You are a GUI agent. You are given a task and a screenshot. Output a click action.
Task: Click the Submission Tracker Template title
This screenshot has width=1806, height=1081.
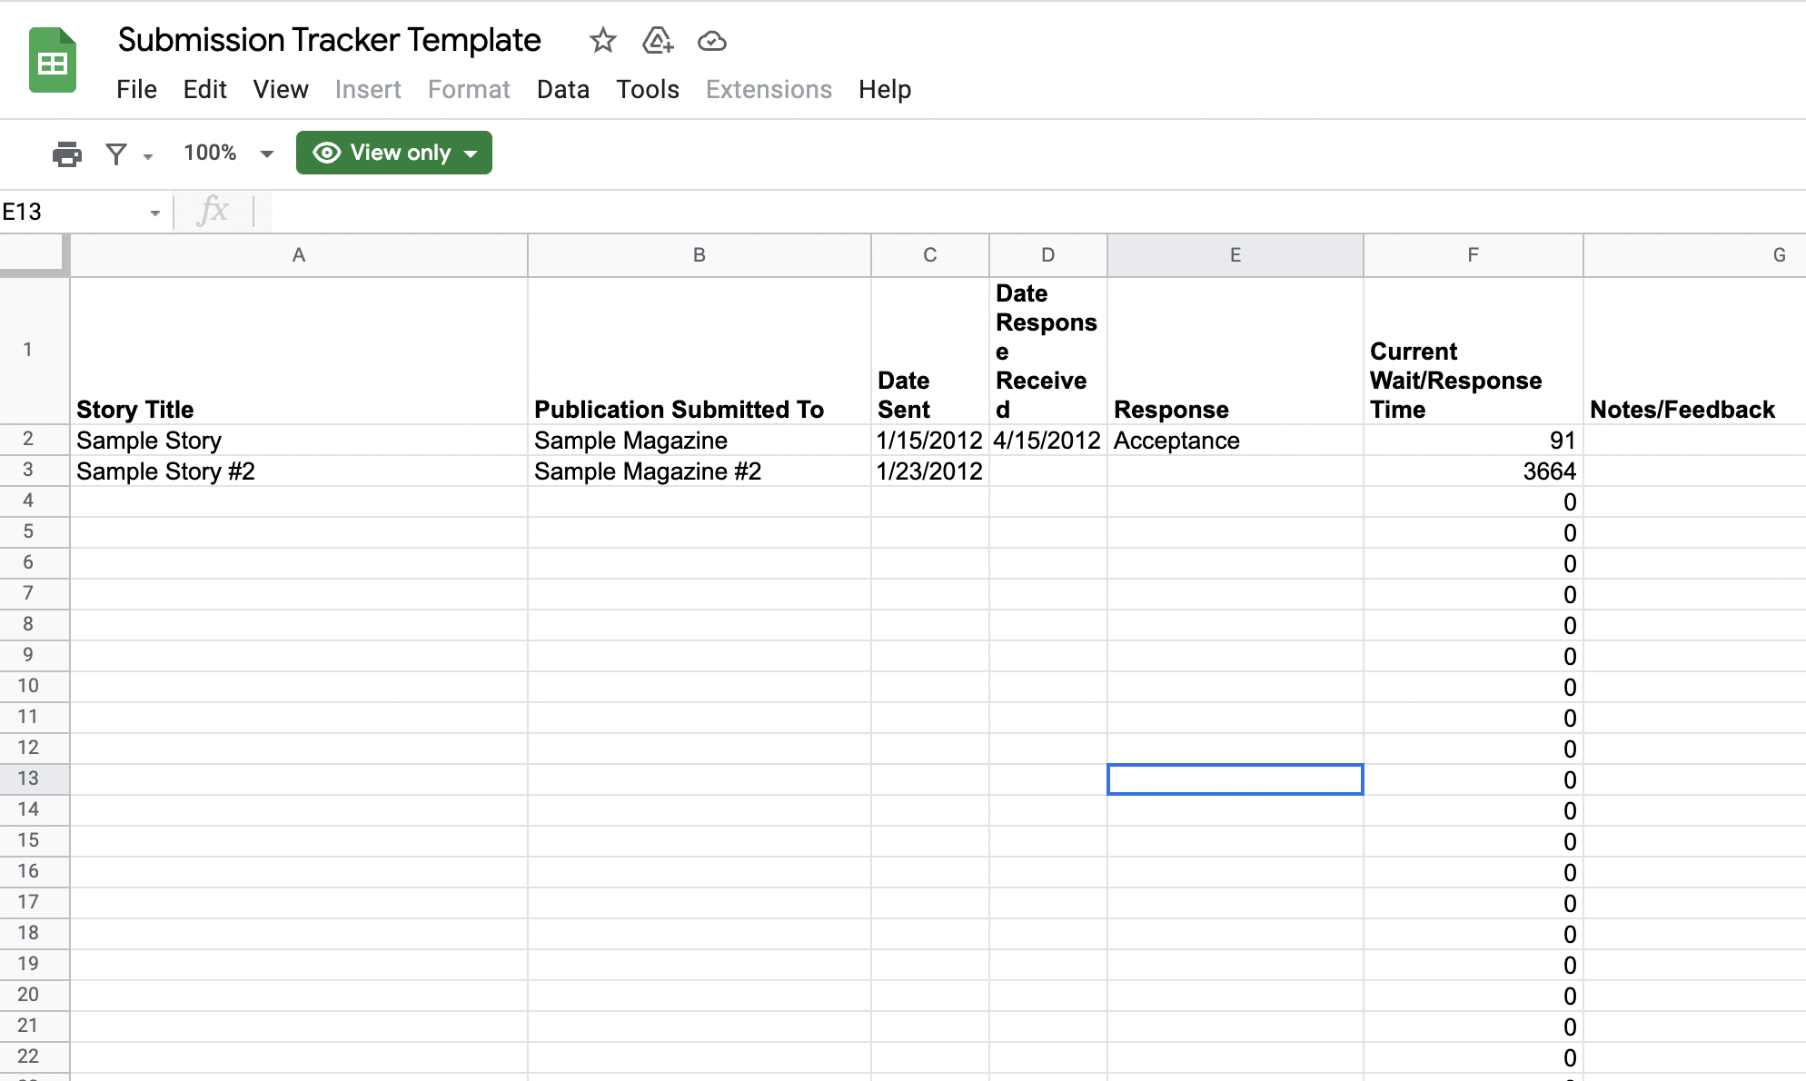(329, 40)
